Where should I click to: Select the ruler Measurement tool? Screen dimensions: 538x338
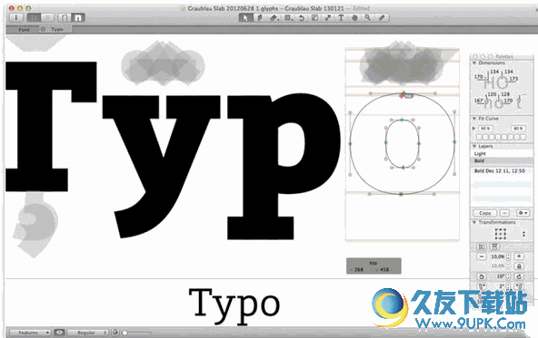382,18
